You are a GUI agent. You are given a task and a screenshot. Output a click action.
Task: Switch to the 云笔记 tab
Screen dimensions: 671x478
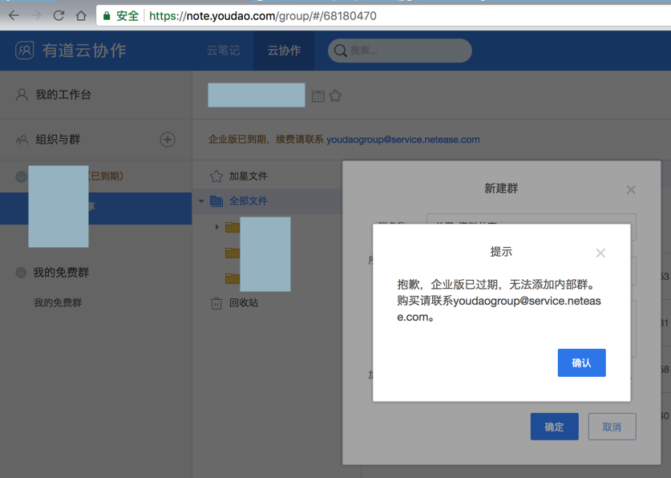tap(223, 51)
